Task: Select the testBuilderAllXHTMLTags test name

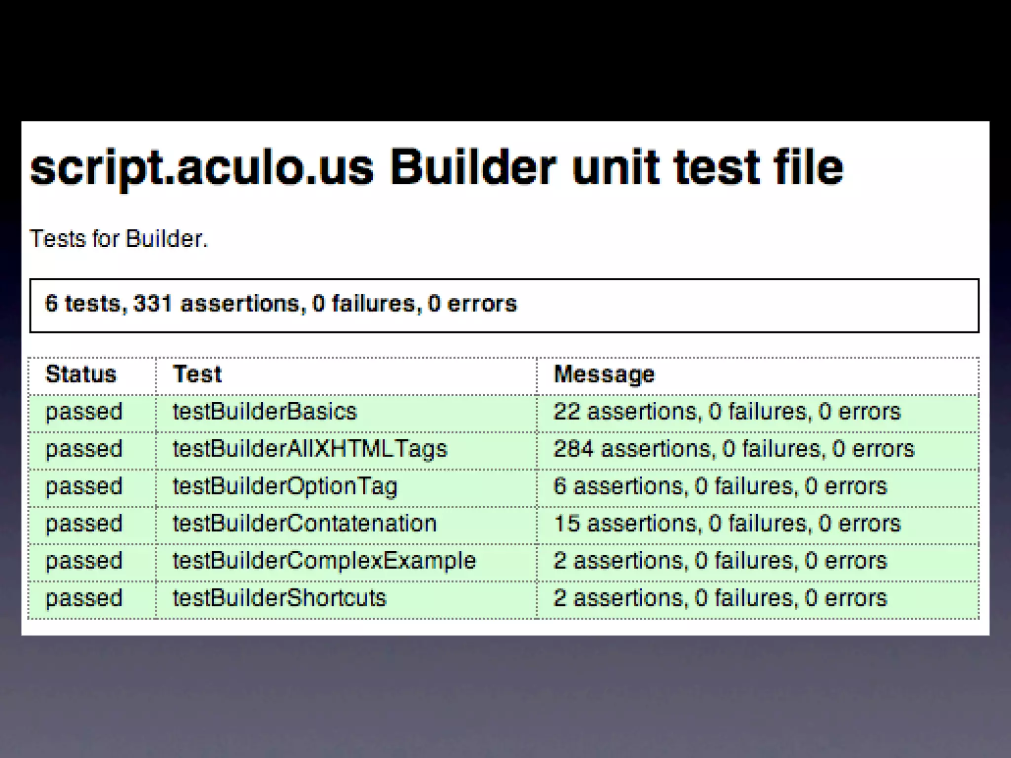Action: point(310,449)
